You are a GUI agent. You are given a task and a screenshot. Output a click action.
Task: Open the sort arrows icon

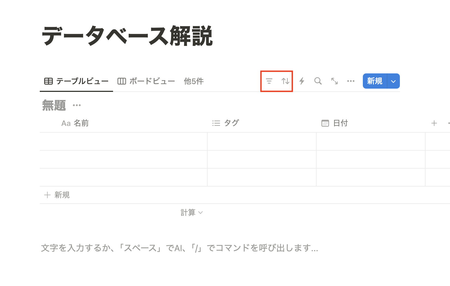click(x=285, y=81)
